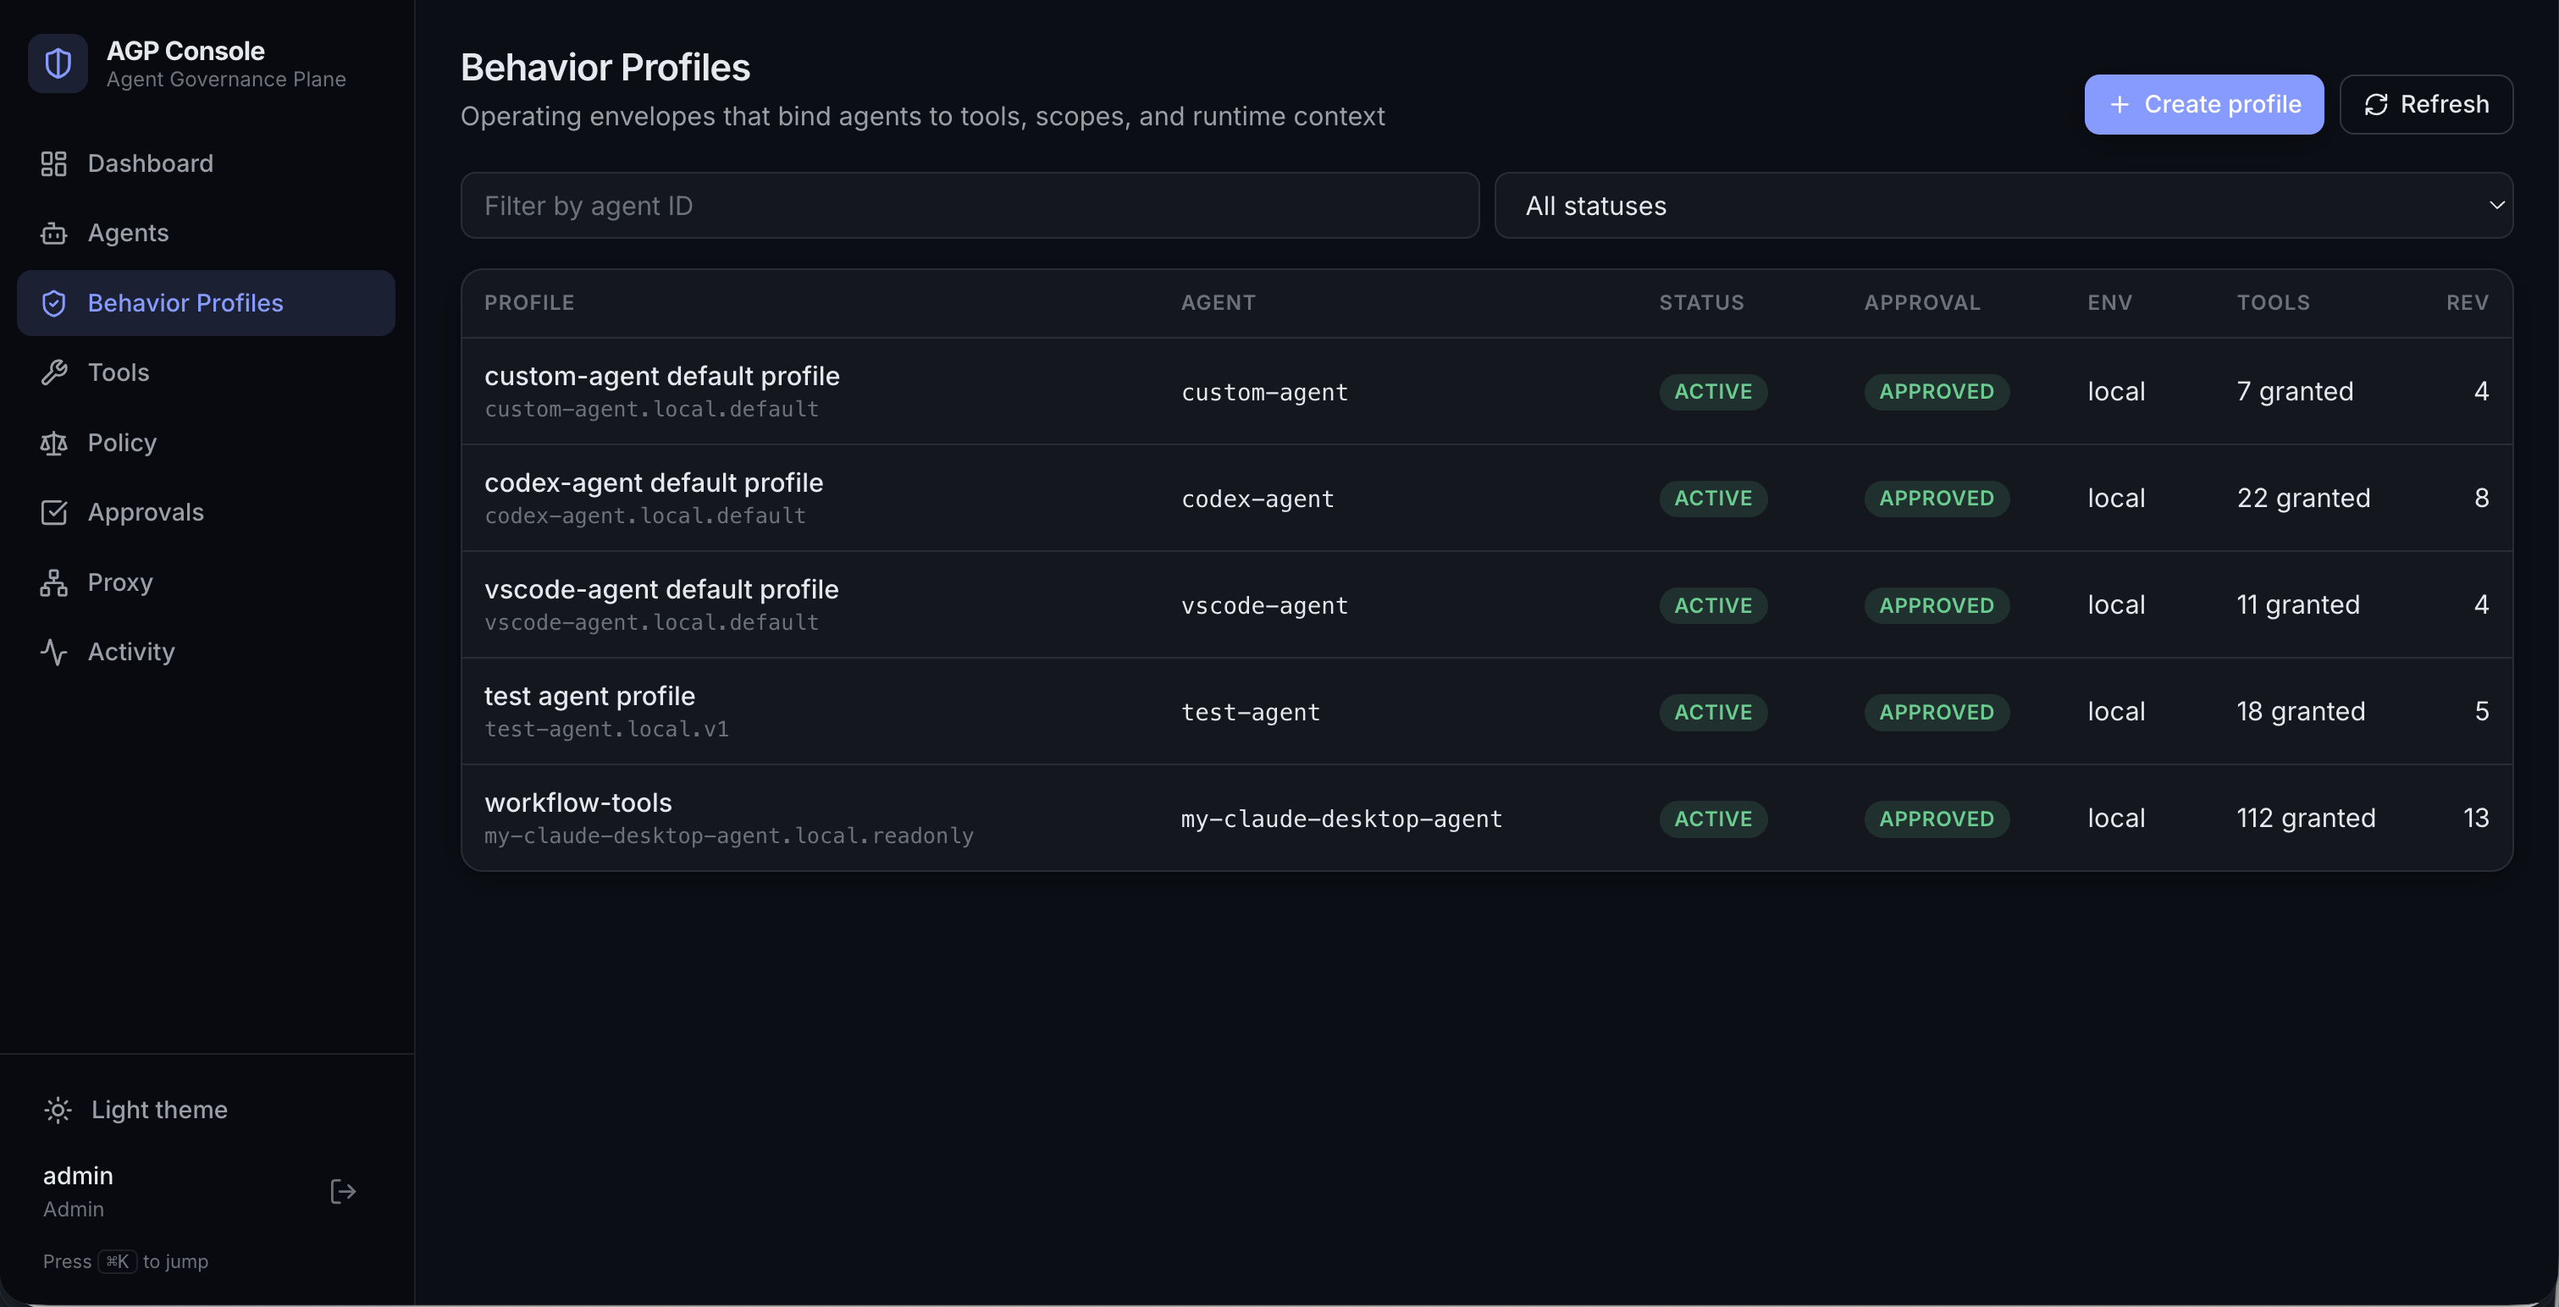Toggle Light theme with the sun icon

tap(58, 1110)
